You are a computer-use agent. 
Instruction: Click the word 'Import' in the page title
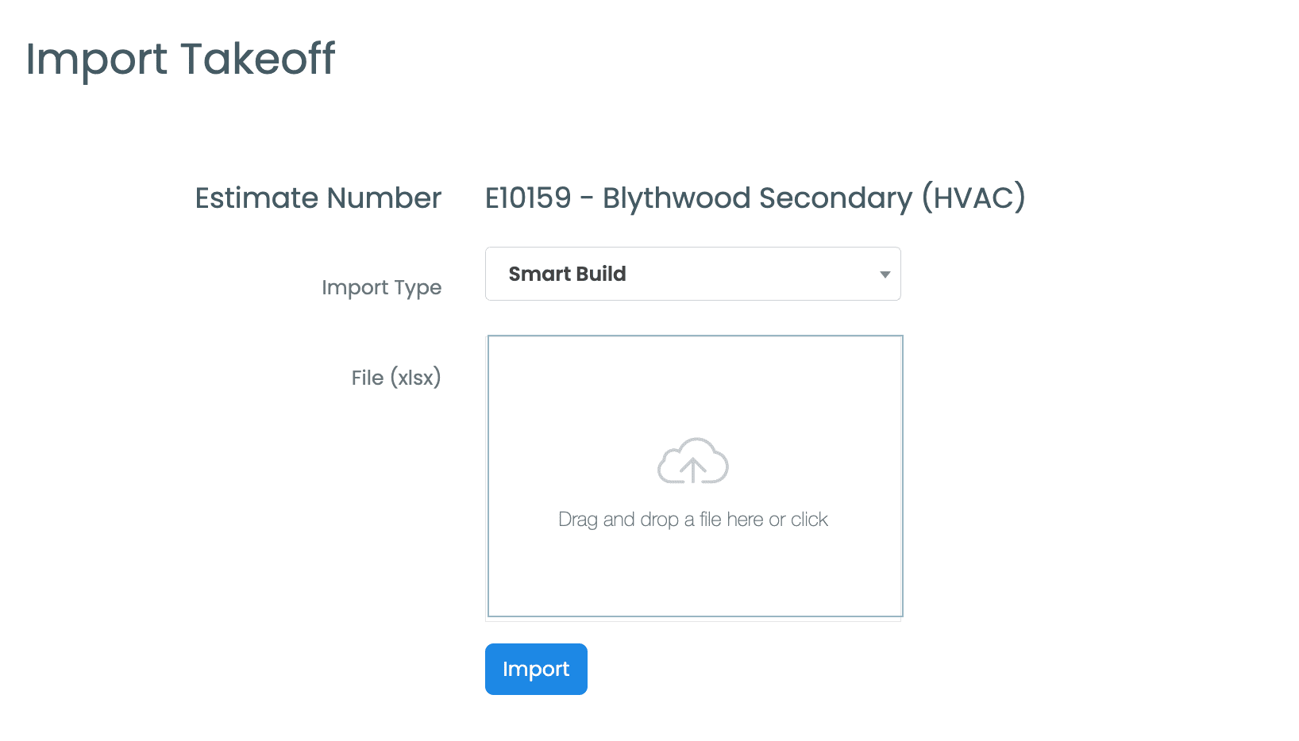97,59
